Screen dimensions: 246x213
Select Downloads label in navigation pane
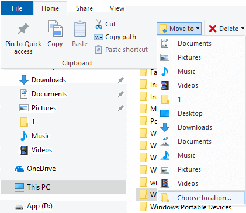[x=49, y=80]
